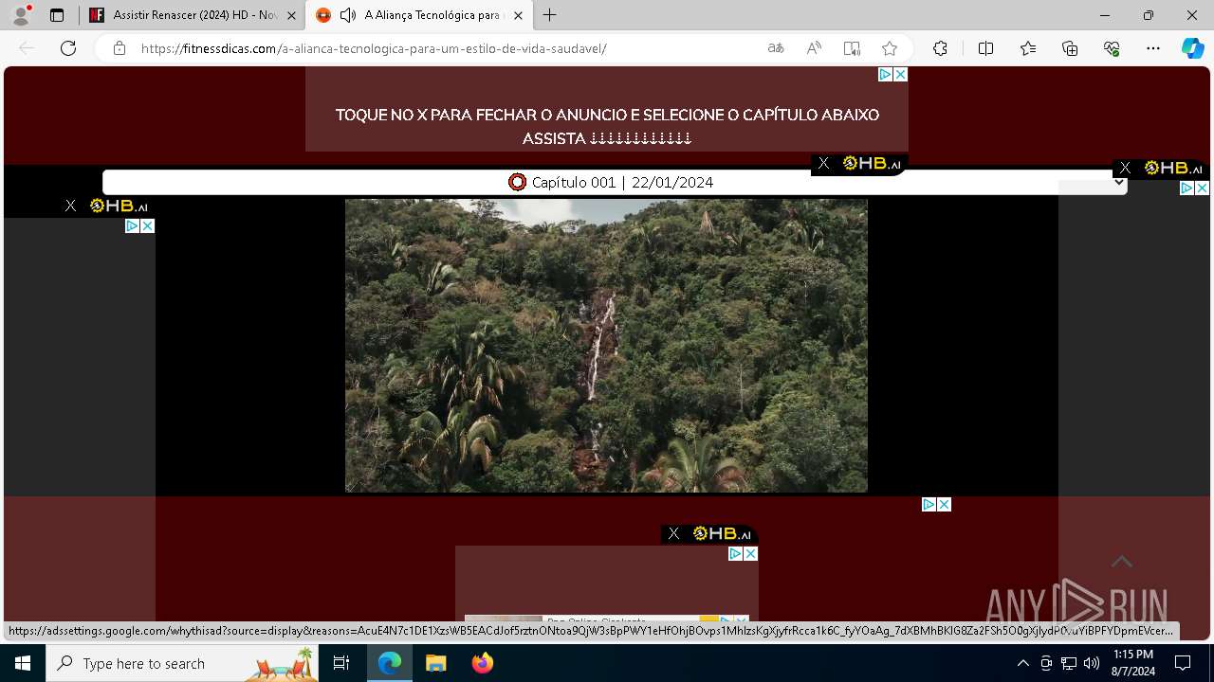
Task: Start Read aloud from the address bar
Action: pos(814,48)
